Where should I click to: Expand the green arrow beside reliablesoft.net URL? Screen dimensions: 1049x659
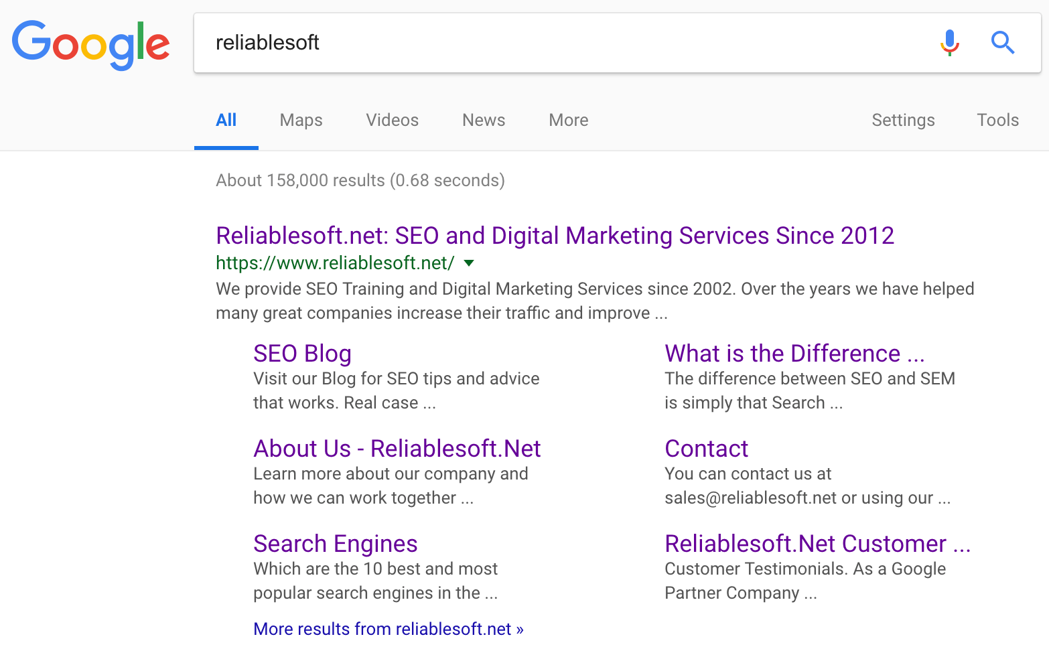(469, 263)
